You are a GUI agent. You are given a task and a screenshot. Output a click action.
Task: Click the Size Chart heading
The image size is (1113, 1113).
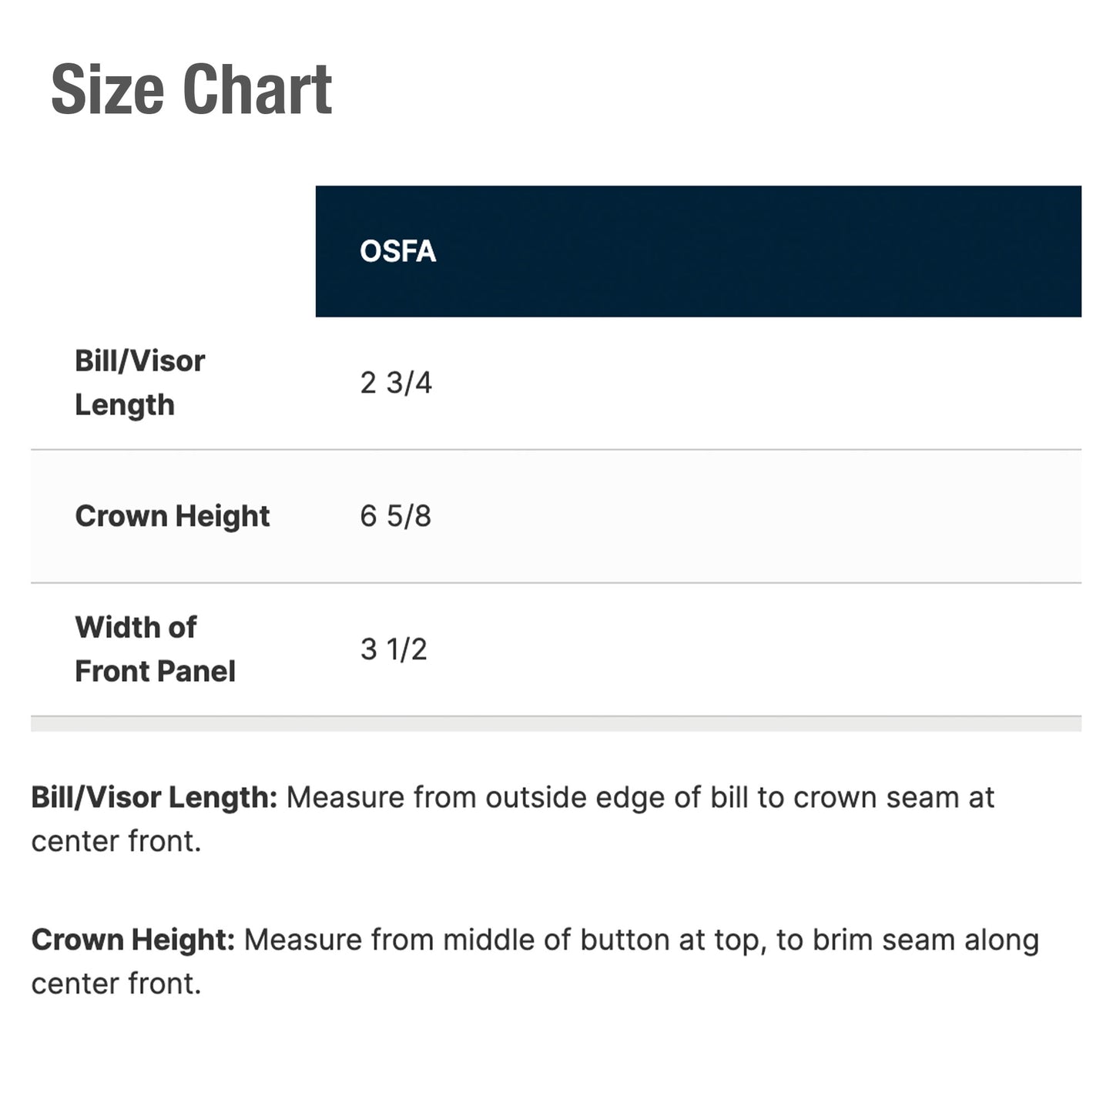[x=191, y=90]
